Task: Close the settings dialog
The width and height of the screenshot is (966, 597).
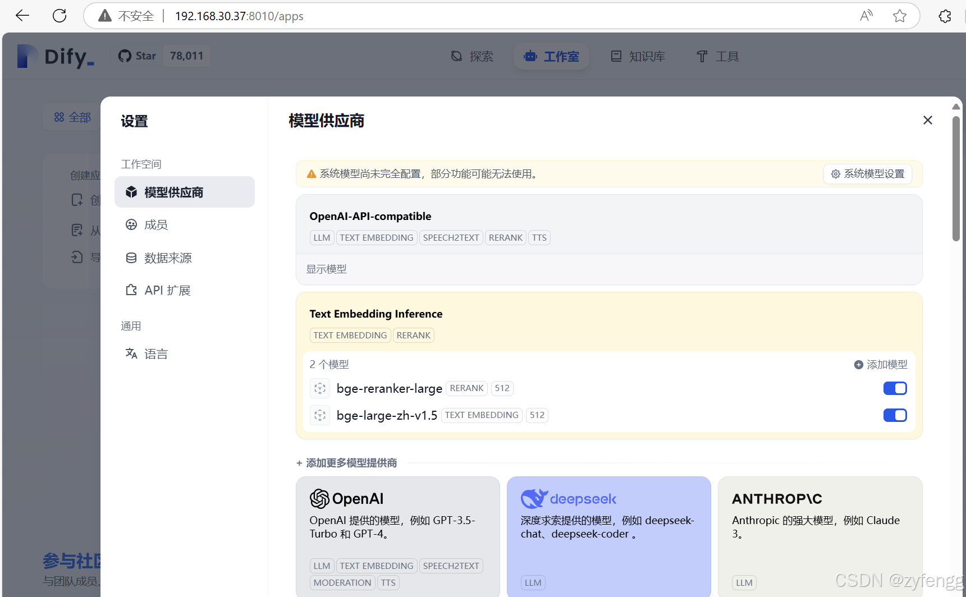Action: click(928, 120)
